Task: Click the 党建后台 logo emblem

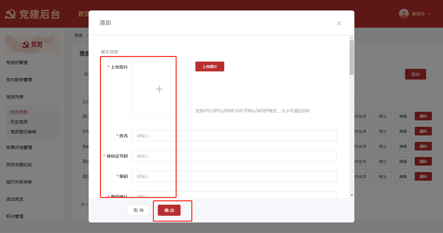Action: pos(10,14)
